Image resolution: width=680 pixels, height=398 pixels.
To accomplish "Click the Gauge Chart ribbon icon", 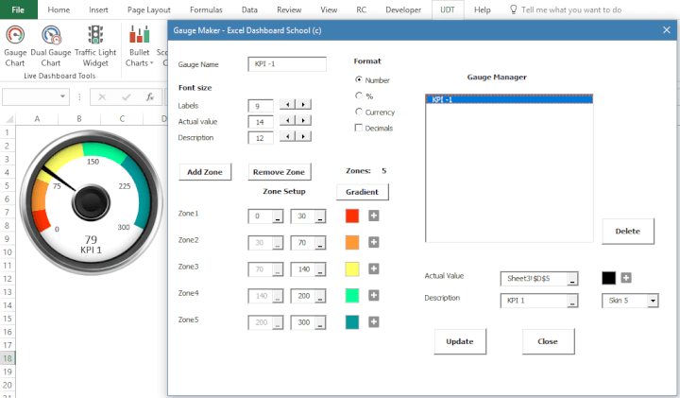I will coord(15,44).
